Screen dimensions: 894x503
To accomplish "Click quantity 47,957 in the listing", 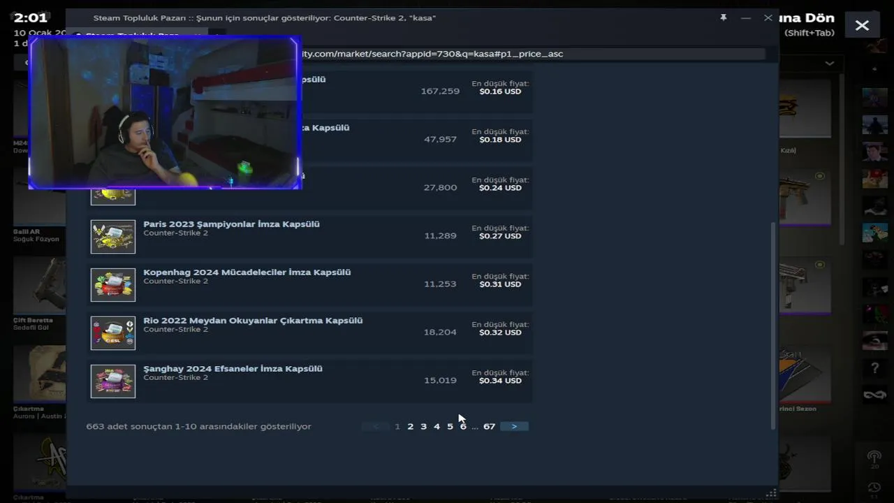I will coord(440,140).
